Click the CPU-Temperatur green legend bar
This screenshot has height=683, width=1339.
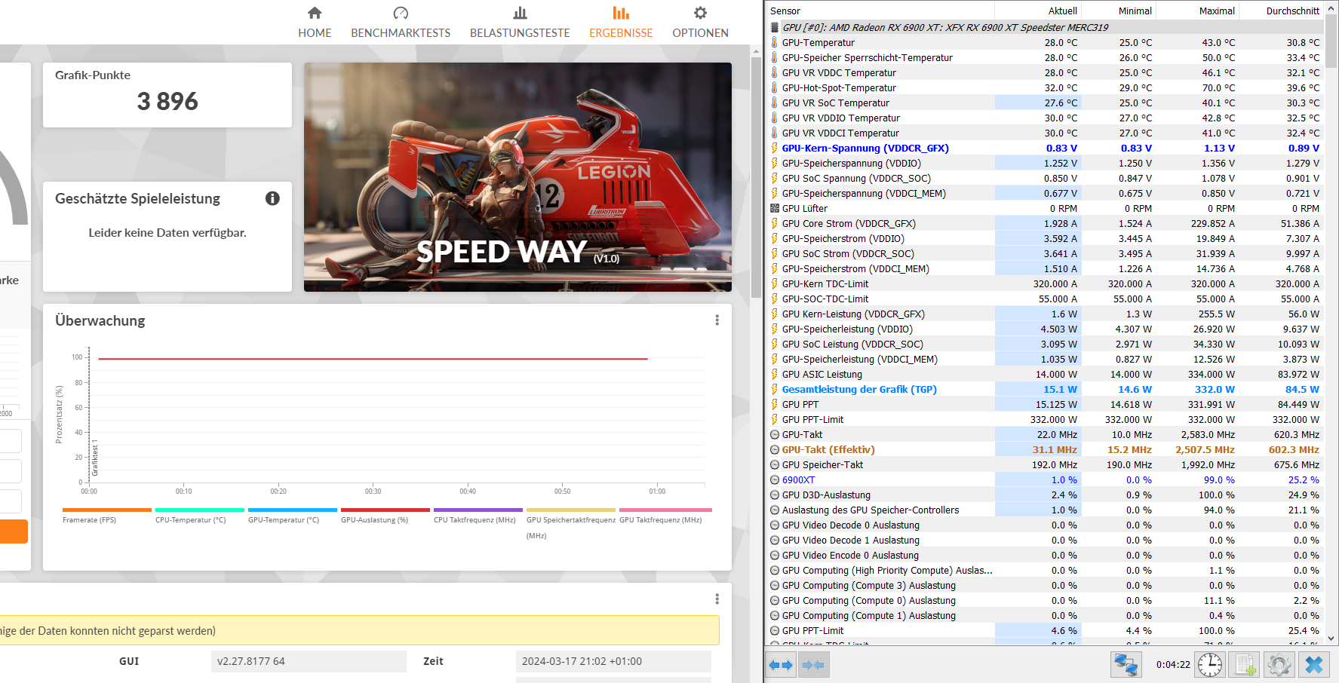click(200, 510)
